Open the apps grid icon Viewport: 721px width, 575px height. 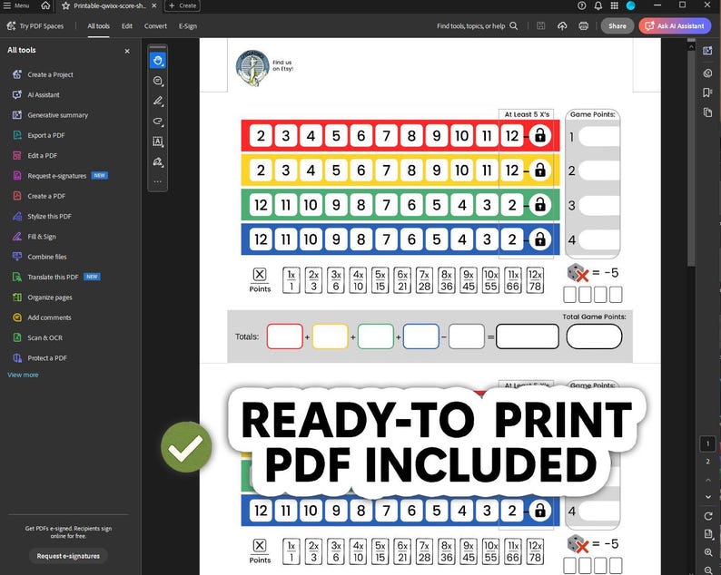pos(615,5)
